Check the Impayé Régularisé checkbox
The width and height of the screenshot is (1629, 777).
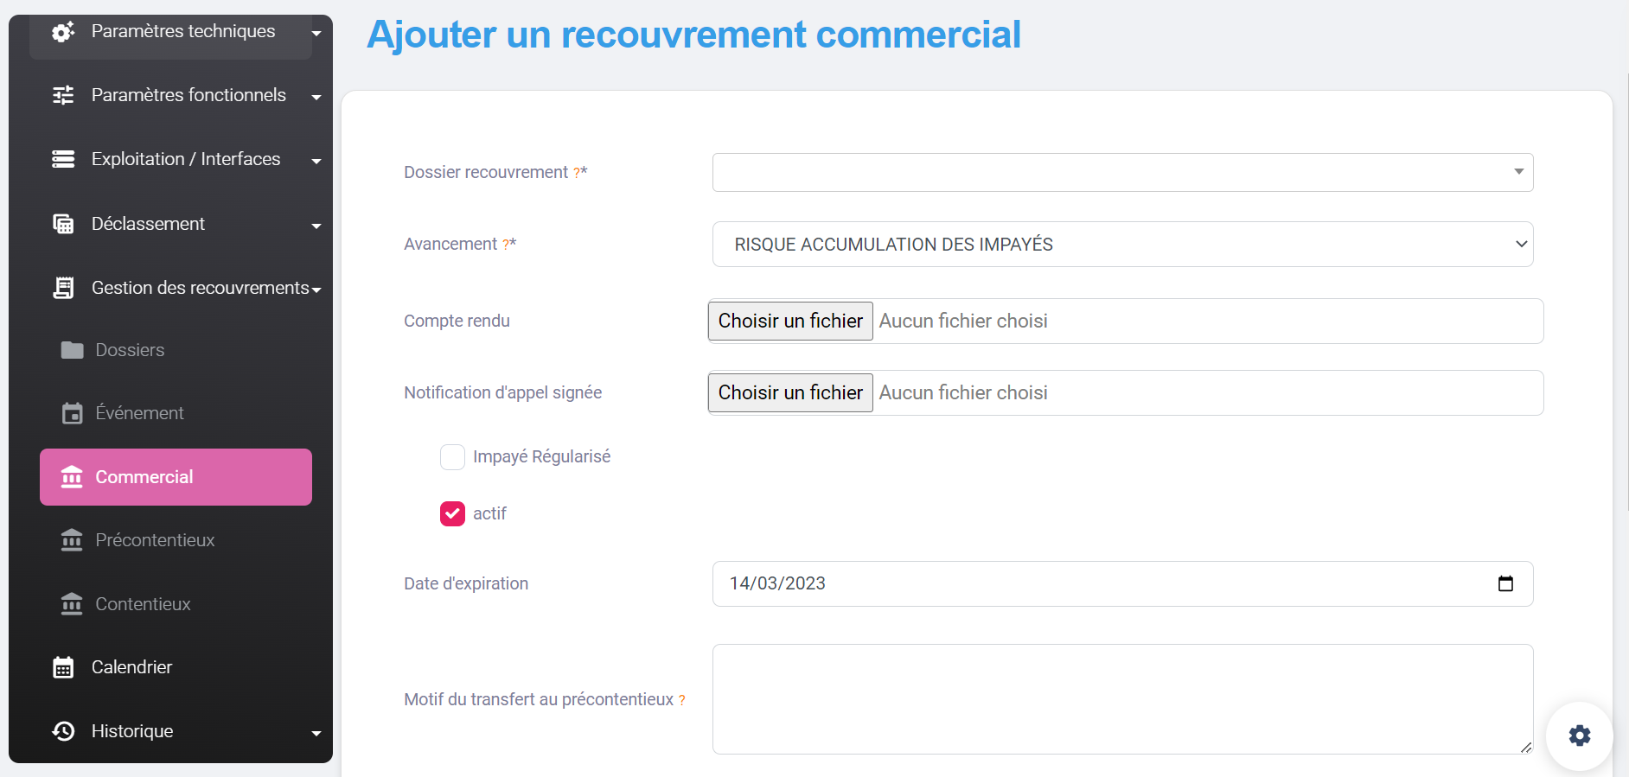(x=452, y=456)
